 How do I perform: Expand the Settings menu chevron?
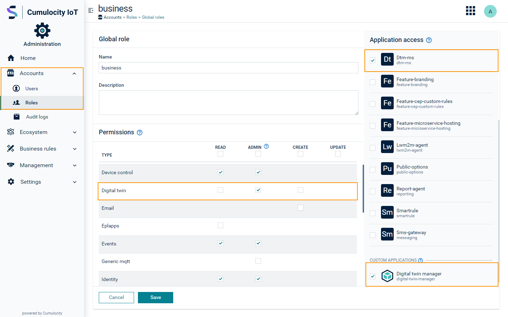pos(74,182)
